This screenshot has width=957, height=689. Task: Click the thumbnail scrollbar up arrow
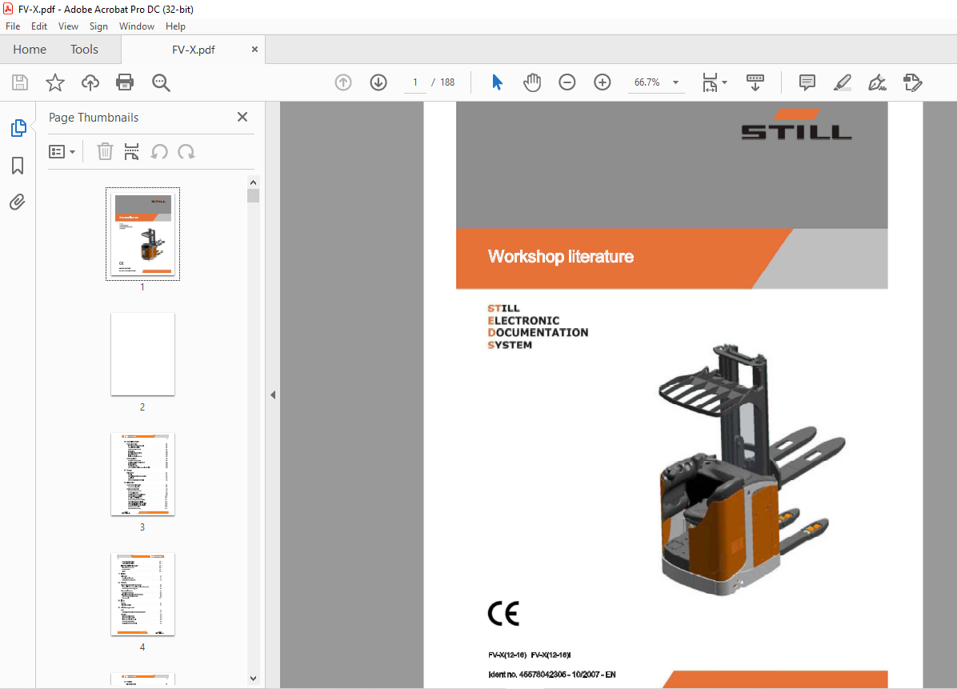click(254, 182)
